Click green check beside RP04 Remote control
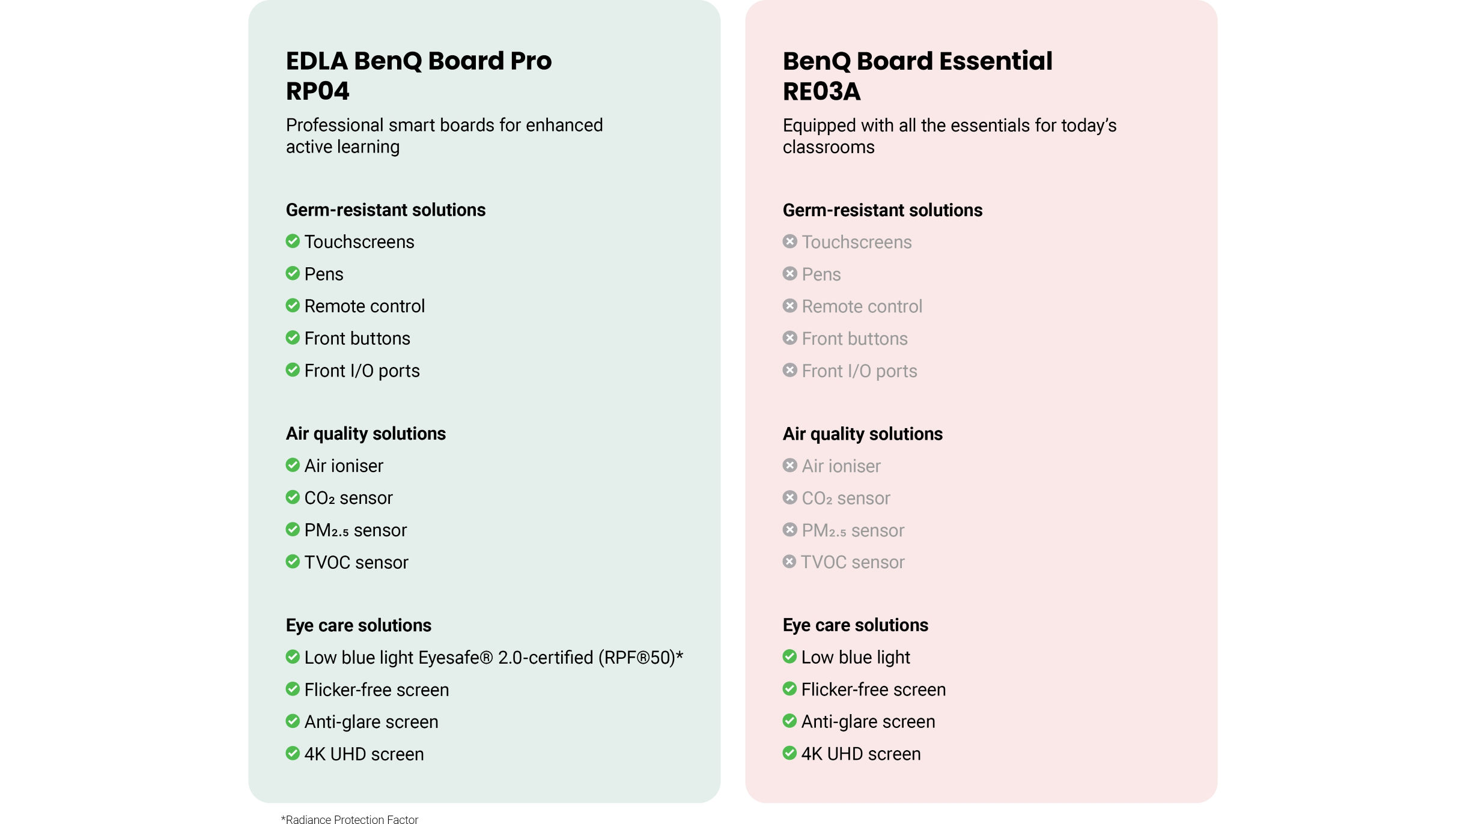1466x824 pixels. pyautogui.click(x=293, y=306)
